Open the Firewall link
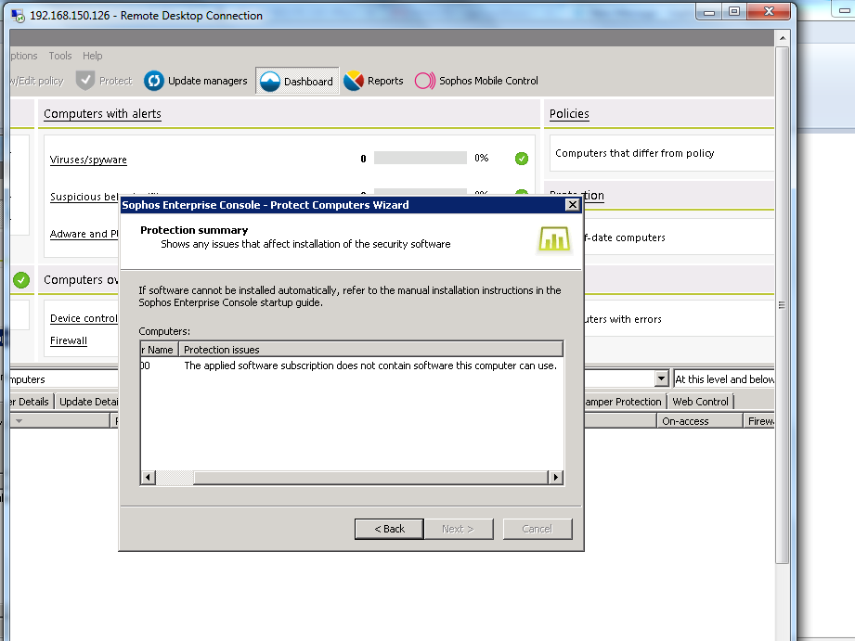The height and width of the screenshot is (641, 855). 69,340
